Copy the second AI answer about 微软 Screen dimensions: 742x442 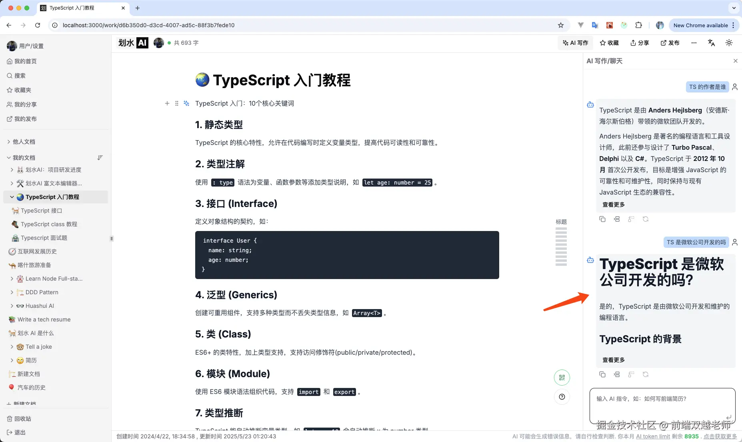(602, 374)
